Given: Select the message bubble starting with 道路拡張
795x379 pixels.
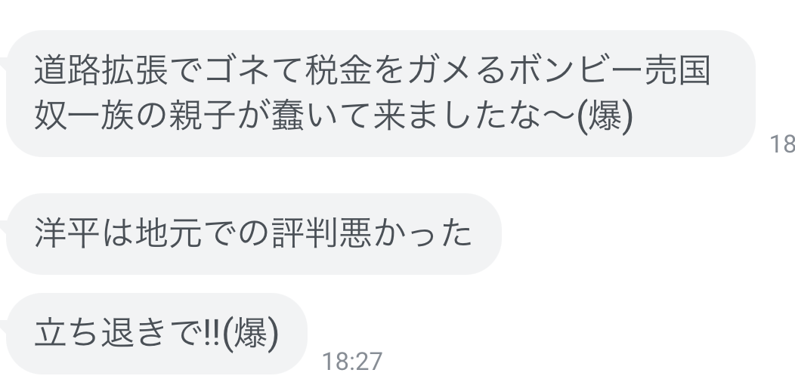Looking at the screenshot, I should [381, 93].
